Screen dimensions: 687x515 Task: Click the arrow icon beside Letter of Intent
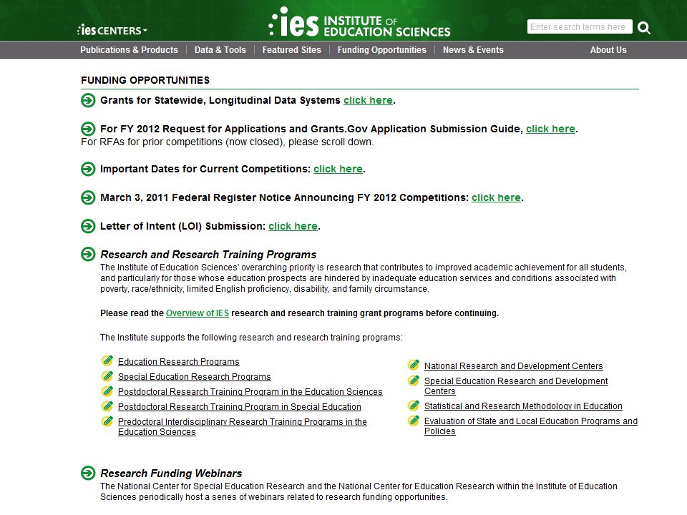[x=88, y=227]
